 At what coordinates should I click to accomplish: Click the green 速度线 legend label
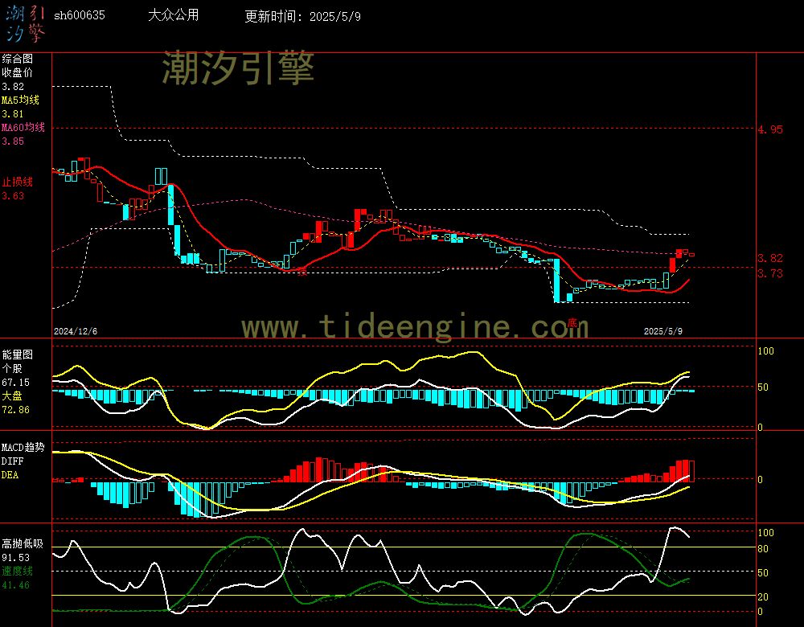pyautogui.click(x=18, y=571)
